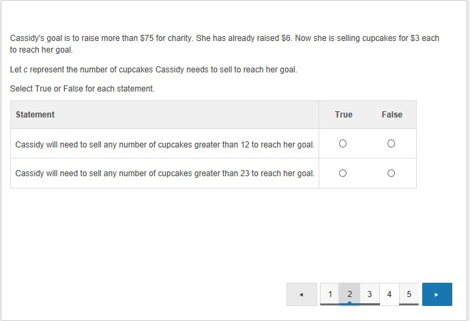
Task: Click the greater than 23 statement text
Action: click(165, 173)
